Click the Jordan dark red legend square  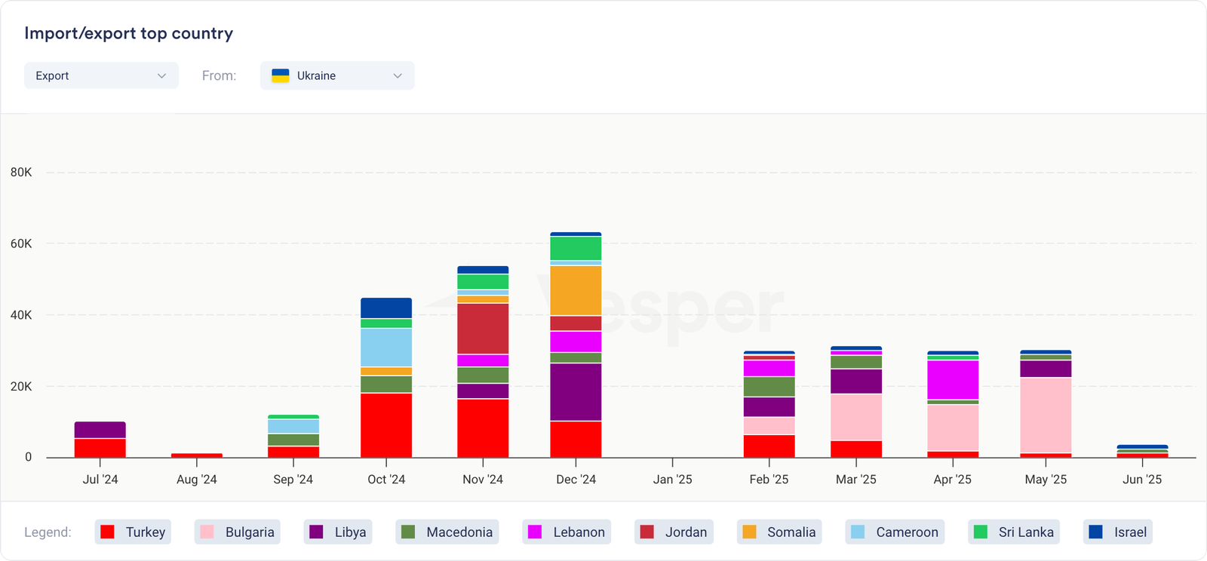pos(646,532)
